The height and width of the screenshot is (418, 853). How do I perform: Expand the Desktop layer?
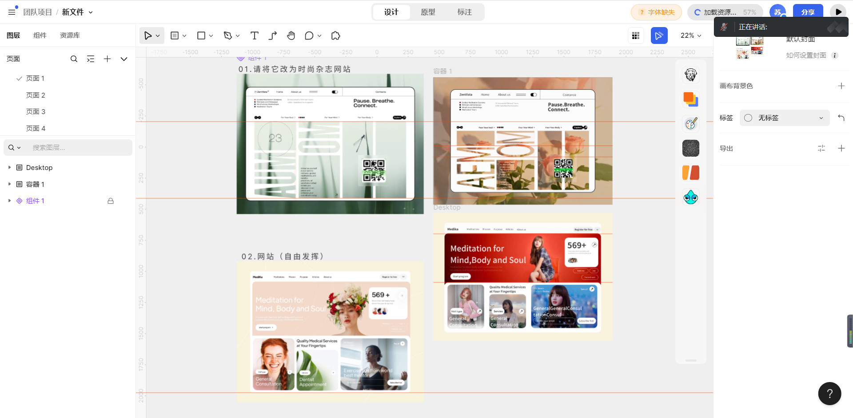[x=9, y=167]
